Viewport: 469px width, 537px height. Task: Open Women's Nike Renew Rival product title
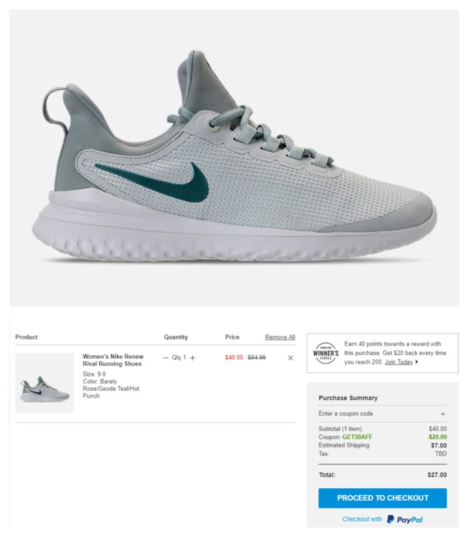113,360
